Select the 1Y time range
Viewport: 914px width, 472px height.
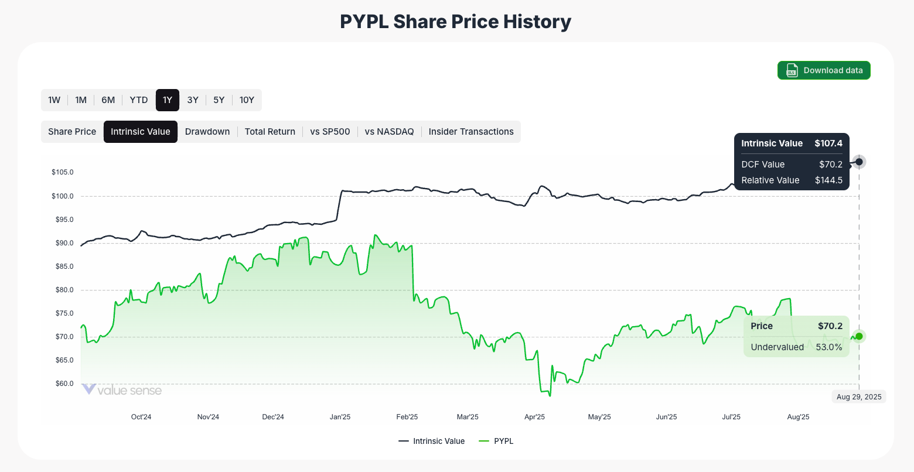click(x=167, y=100)
